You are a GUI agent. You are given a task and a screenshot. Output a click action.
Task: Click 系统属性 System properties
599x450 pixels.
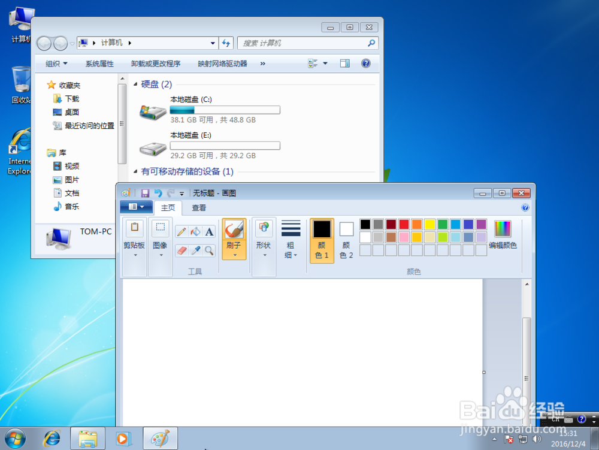click(x=99, y=64)
